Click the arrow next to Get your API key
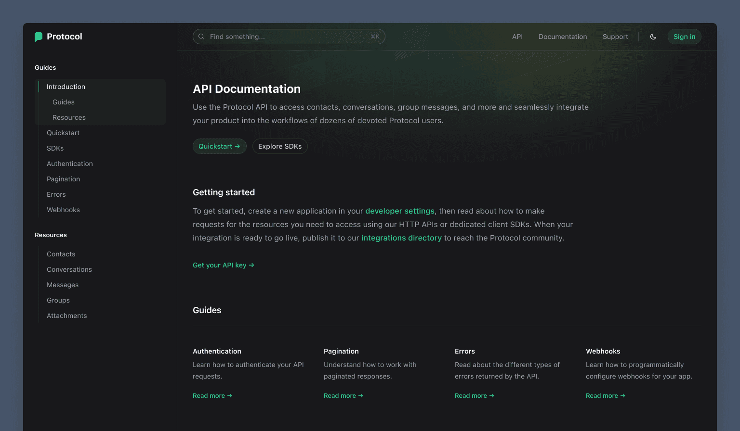 (x=251, y=265)
